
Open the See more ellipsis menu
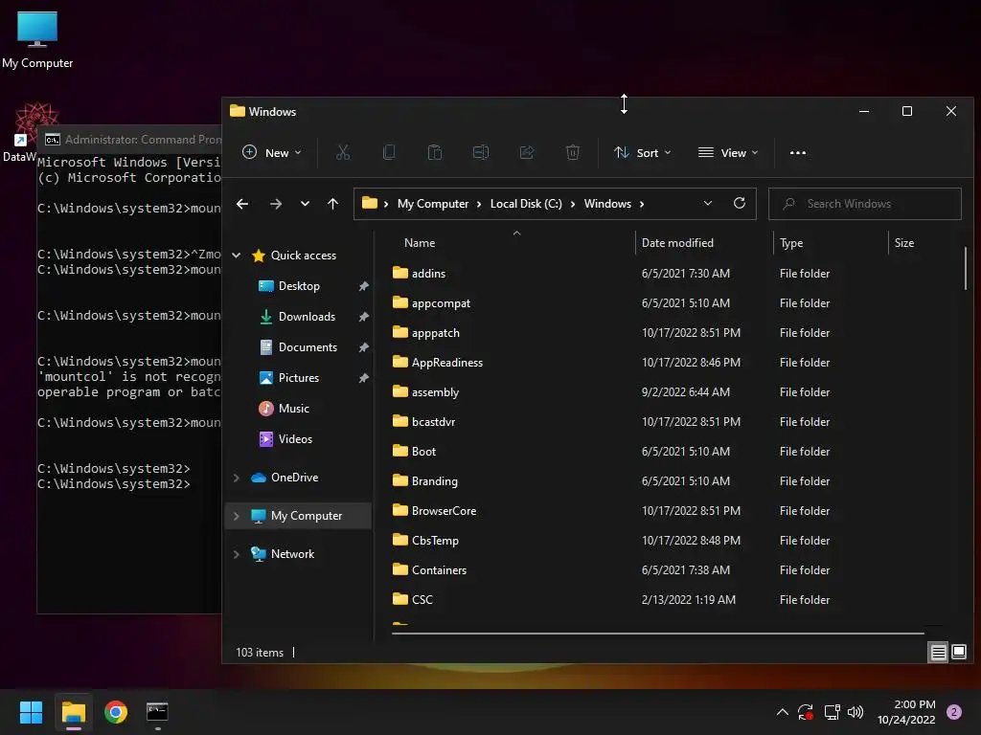(x=798, y=152)
